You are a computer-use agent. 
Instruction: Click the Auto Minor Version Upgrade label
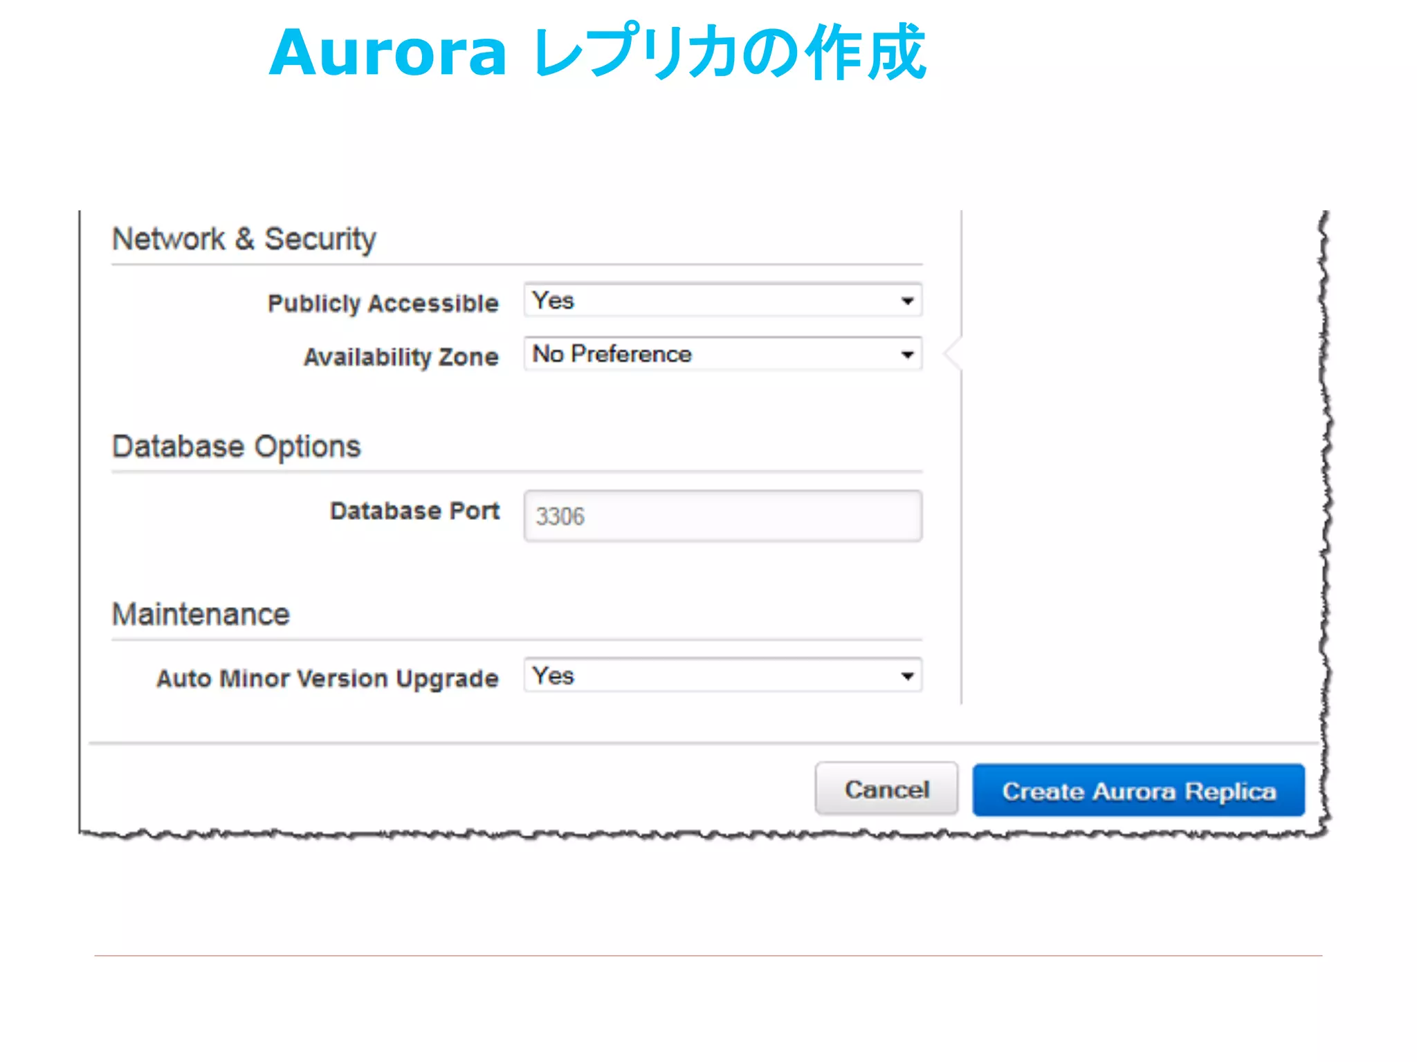click(x=327, y=678)
